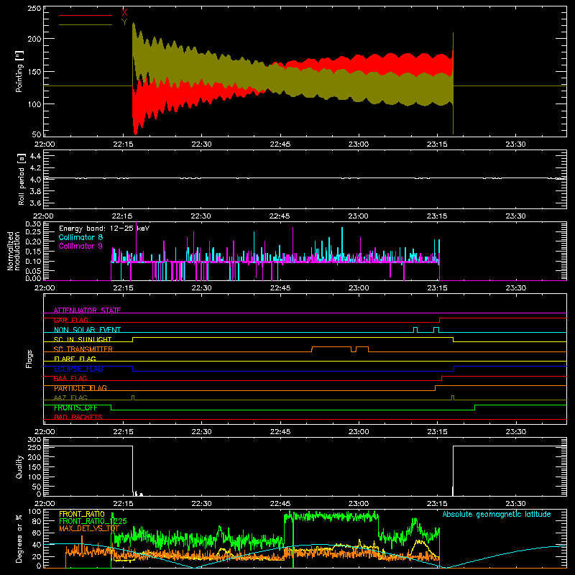Click the olive flag label above FRONTS_OFF
This screenshot has width=575, height=575.
pos(70,397)
